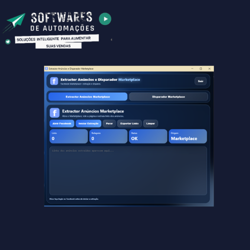Screen dimensions: 250x250
Task: Click the Sair button
Action: (200, 81)
